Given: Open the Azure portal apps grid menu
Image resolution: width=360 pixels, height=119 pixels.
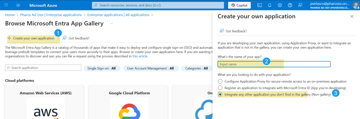Looking at the screenshot, I should (x=6, y=5).
